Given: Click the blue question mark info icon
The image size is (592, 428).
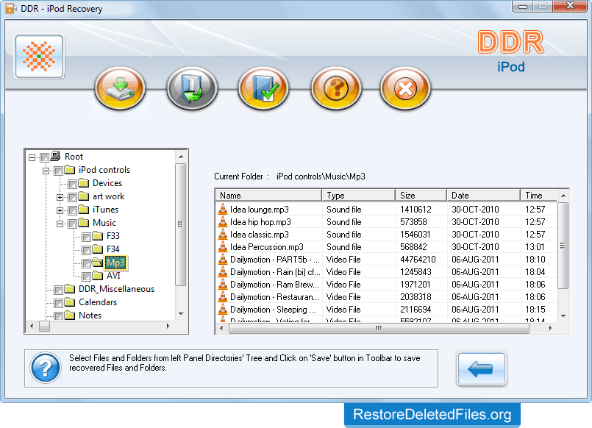Looking at the screenshot, I should pyautogui.click(x=46, y=368).
